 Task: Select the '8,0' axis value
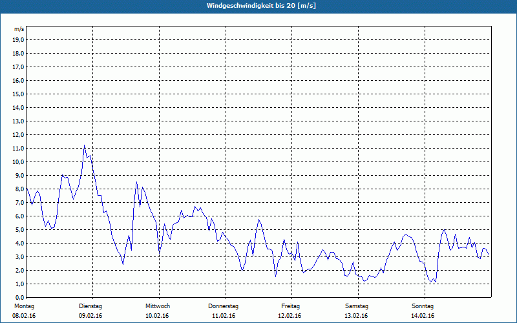point(19,189)
